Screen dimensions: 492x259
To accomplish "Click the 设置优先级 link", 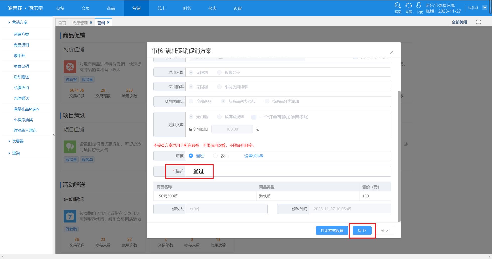I will click(x=254, y=156).
